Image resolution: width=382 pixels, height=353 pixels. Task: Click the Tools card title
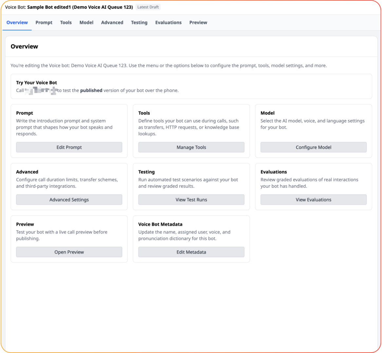coord(144,113)
